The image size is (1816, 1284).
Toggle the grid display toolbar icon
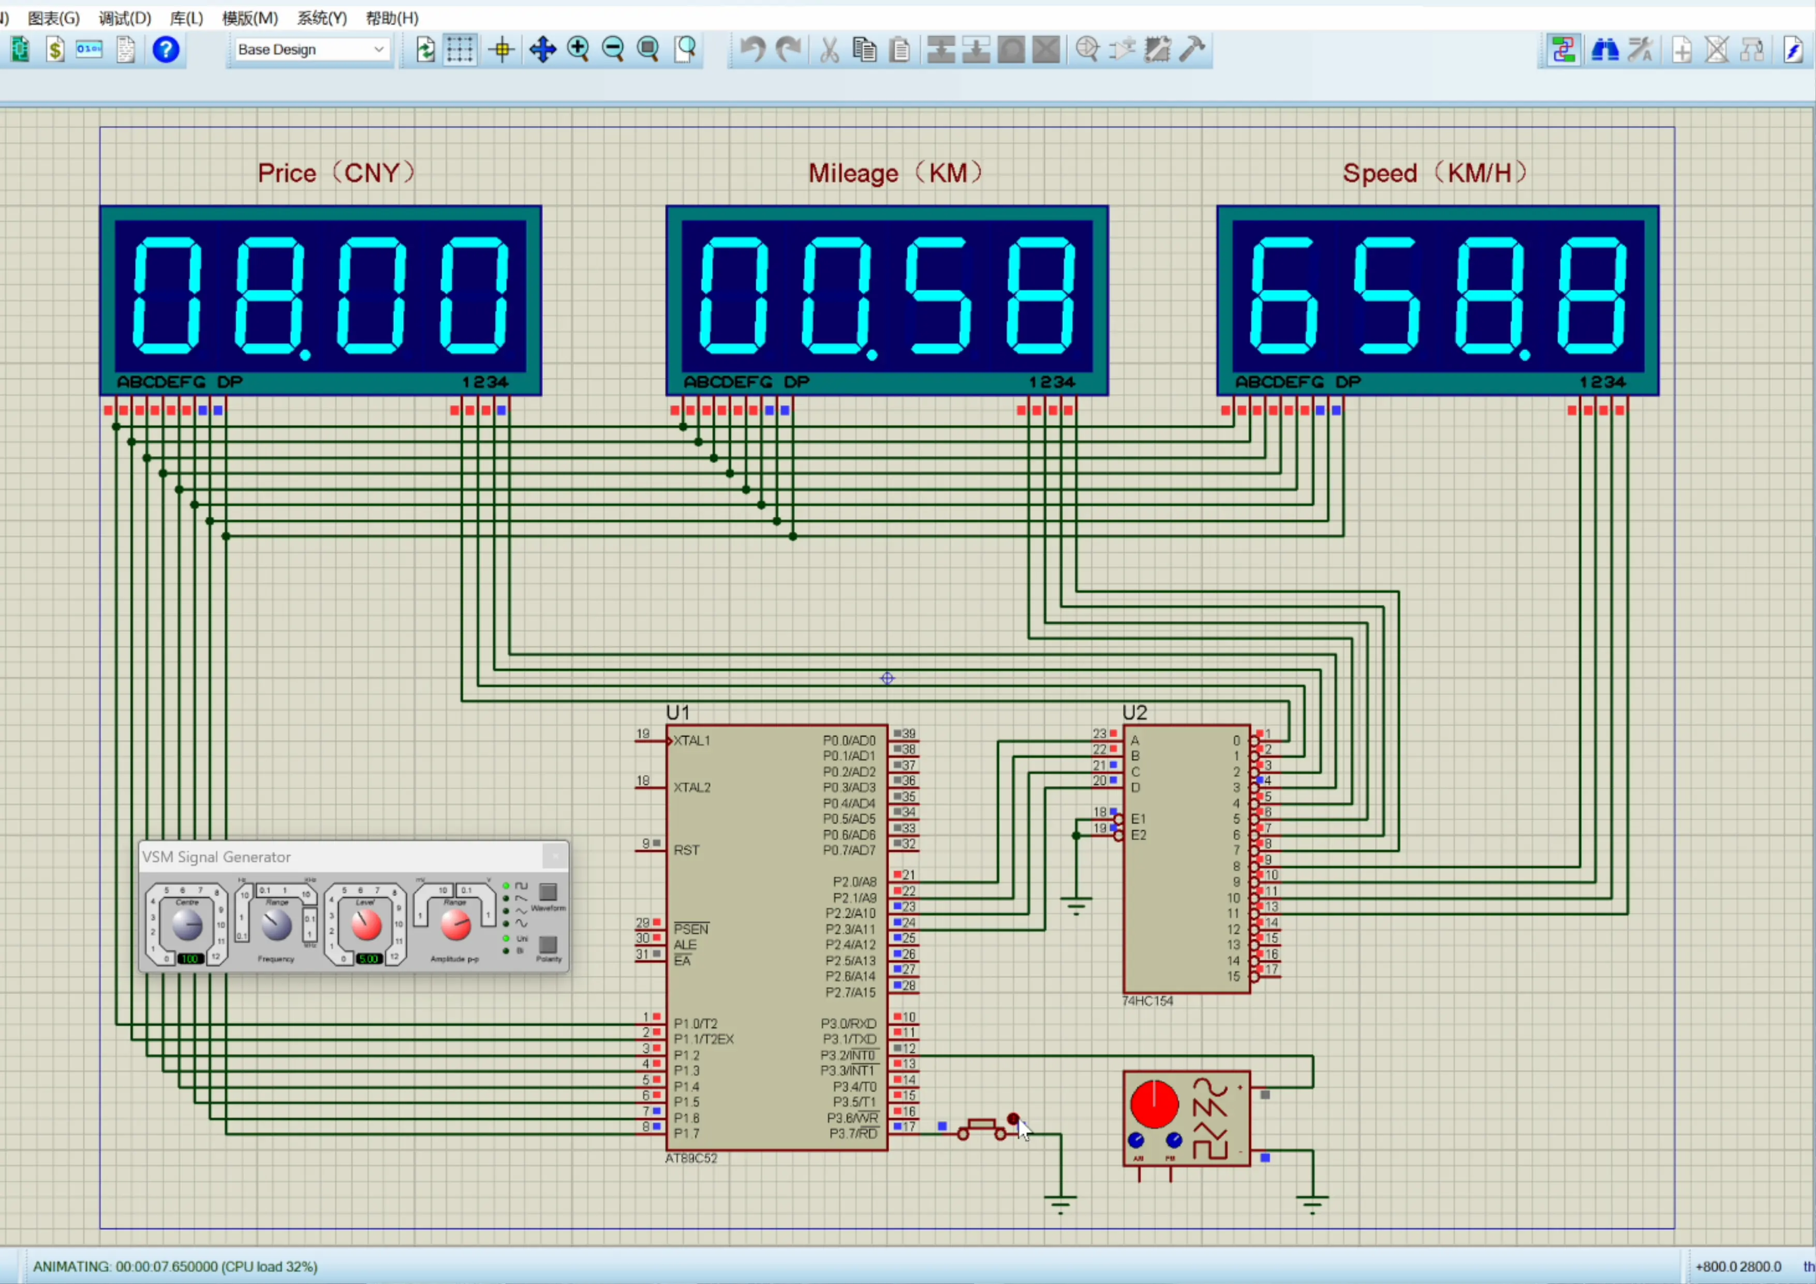coord(460,50)
